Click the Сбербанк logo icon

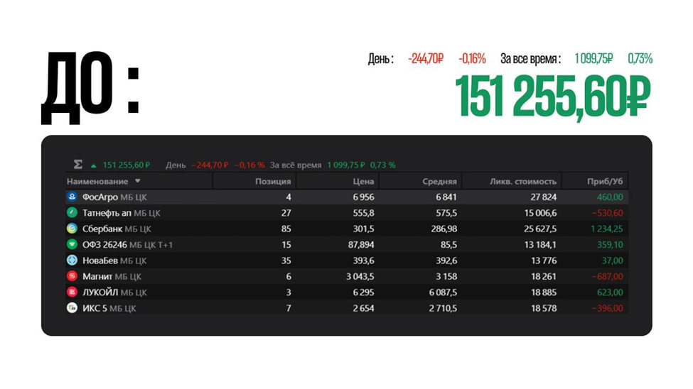(x=72, y=229)
